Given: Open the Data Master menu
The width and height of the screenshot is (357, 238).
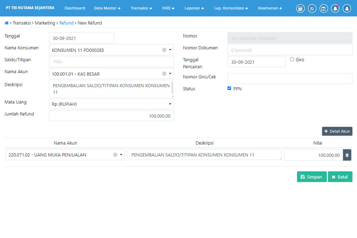Looking at the screenshot, I should (x=107, y=8).
